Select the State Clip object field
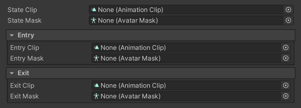 pyautogui.click(x=191, y=10)
